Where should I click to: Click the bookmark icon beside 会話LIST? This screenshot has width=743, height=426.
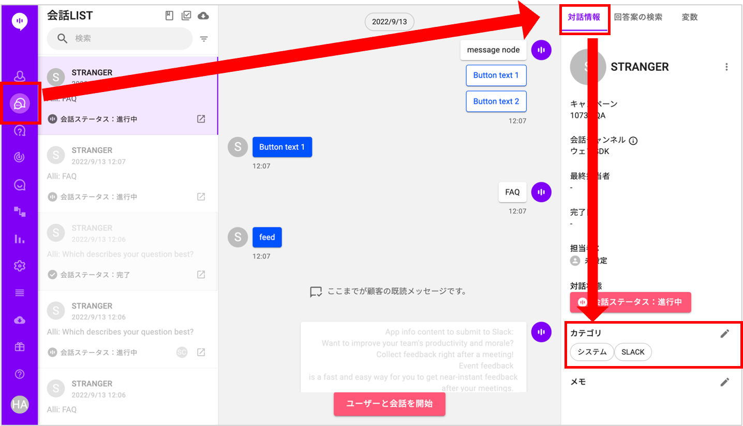[x=169, y=16]
